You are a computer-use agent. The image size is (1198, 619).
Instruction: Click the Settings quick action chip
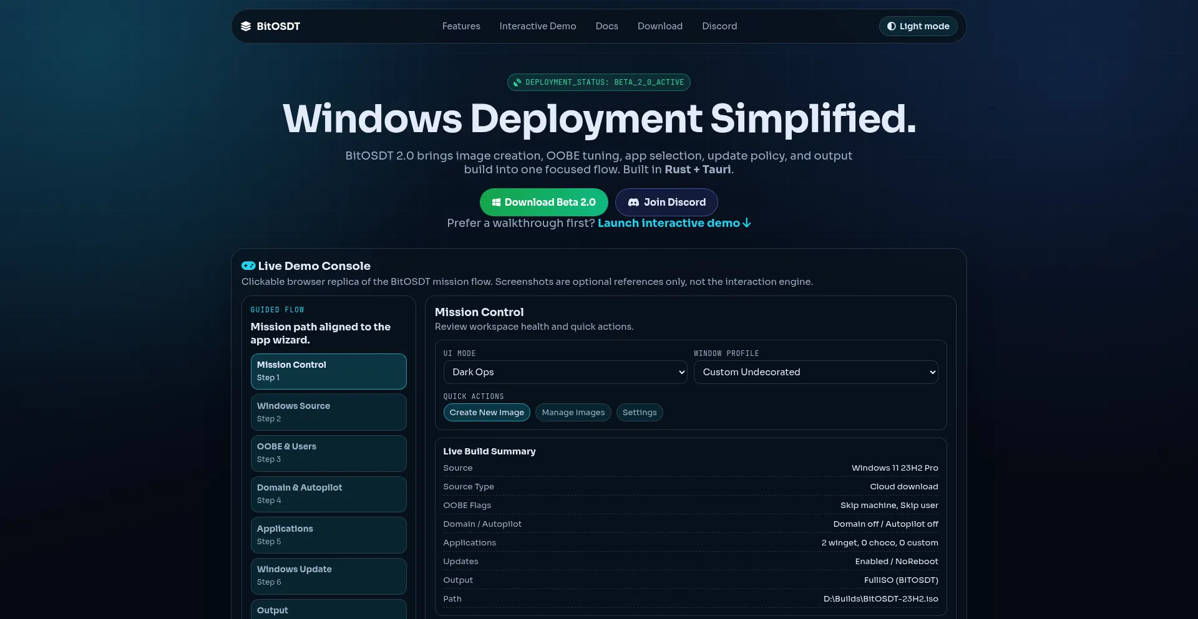(x=640, y=413)
